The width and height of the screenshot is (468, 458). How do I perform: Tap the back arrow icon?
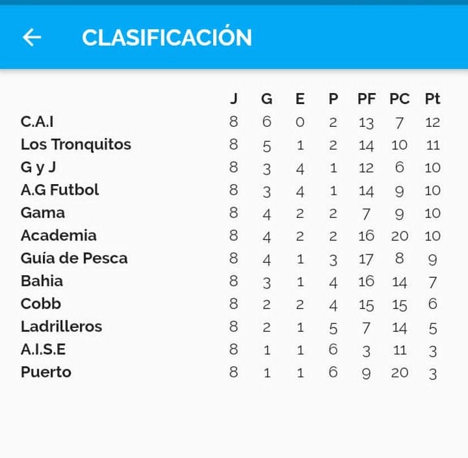[32, 38]
